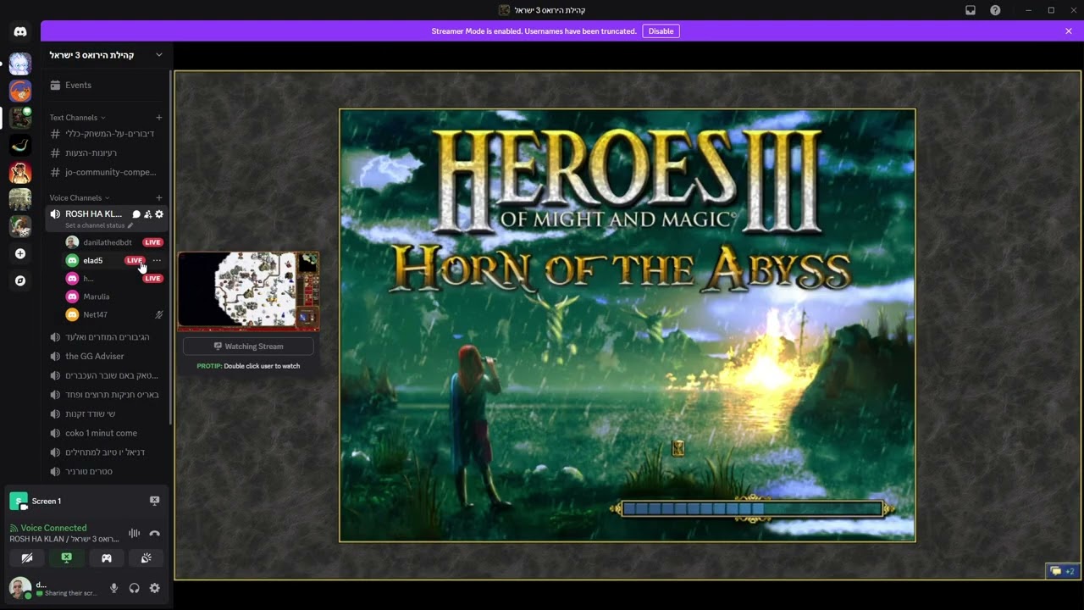This screenshot has height=610, width=1084.
Task: Open User Settings gear
Action: 154,588
